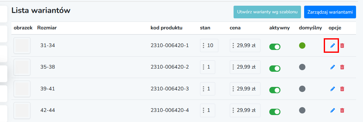Viewport: 363px width, 122px height.
Task: Click Utwórz warianty wg szablonu button
Action: (x=267, y=12)
